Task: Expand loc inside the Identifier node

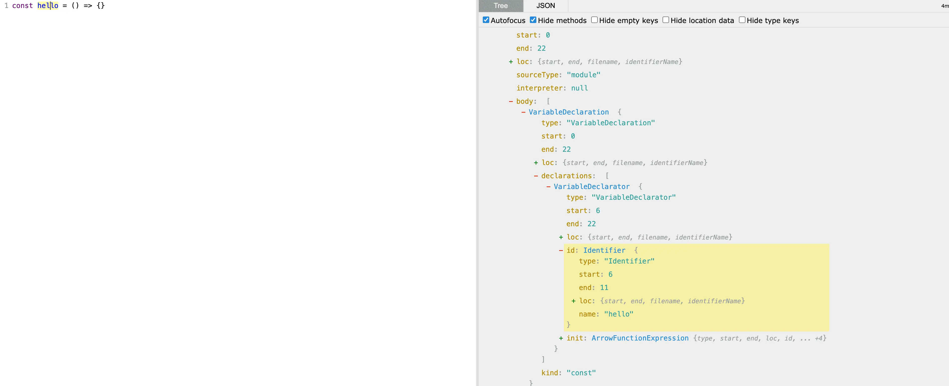Action: point(573,301)
